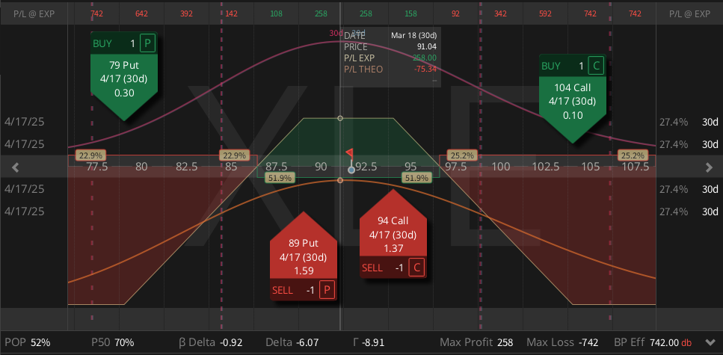Select the 79 Put long leg tag
Viewport: 723px width, 355px height.
click(x=124, y=76)
